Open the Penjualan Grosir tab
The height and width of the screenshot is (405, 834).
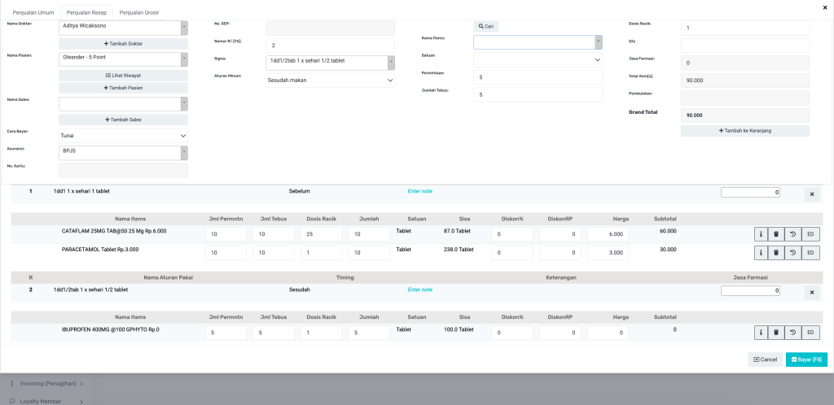pos(138,13)
